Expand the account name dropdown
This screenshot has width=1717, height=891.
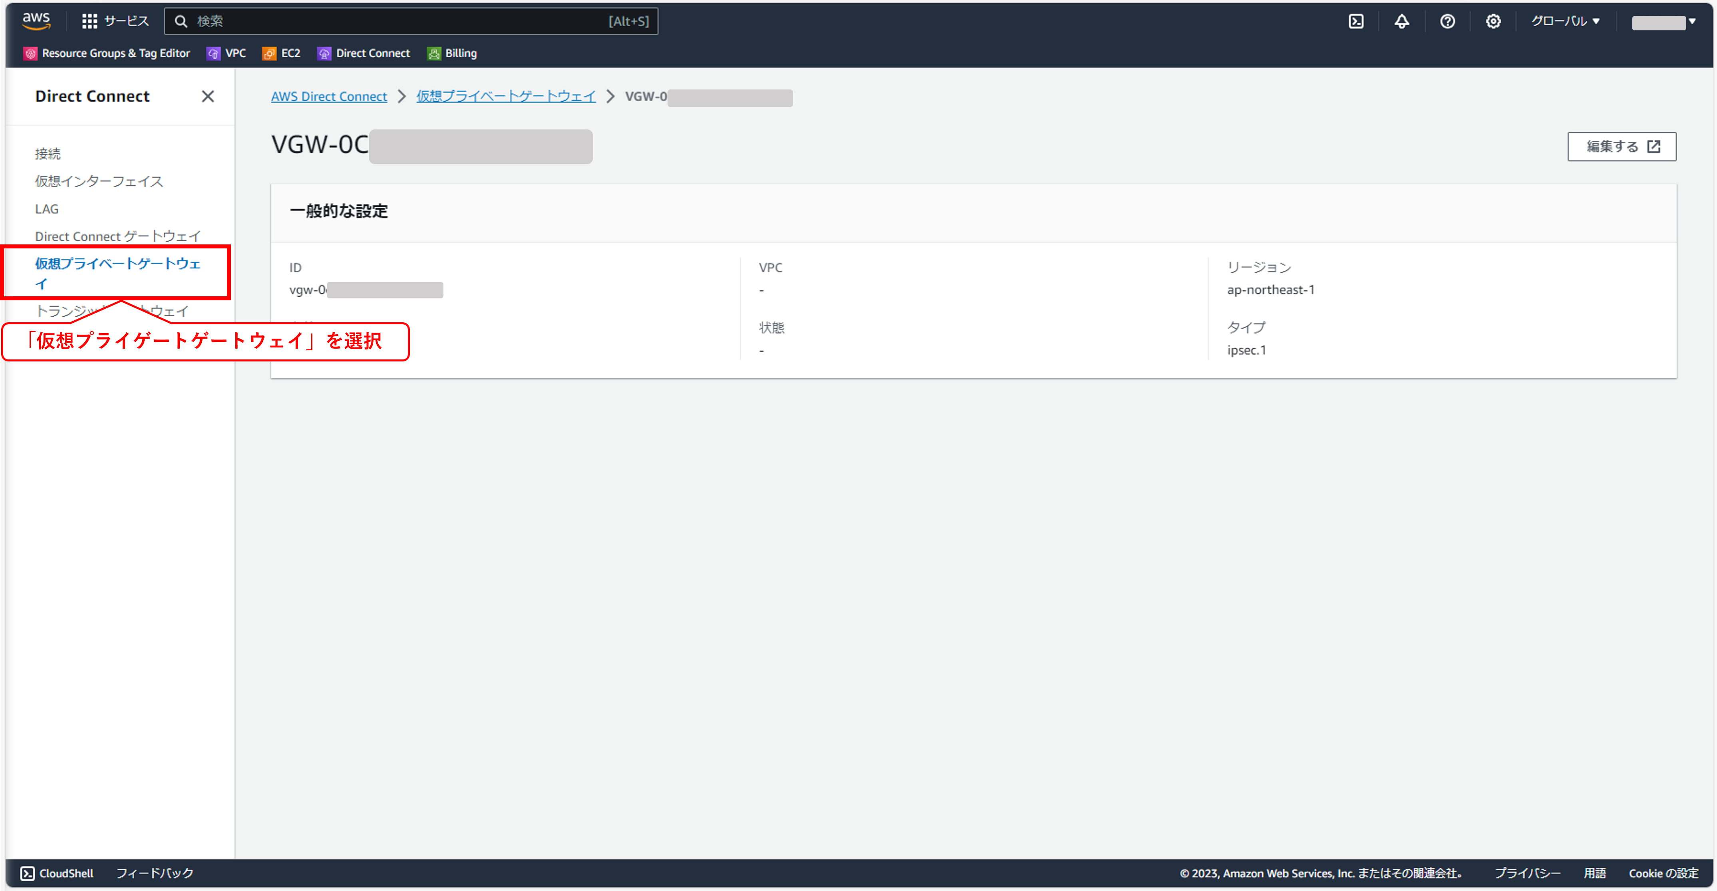coord(1664,22)
